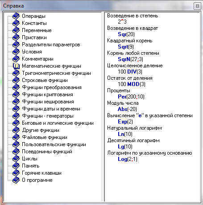Click the book icon next to Константы
The image size is (203, 205).
(16, 23)
